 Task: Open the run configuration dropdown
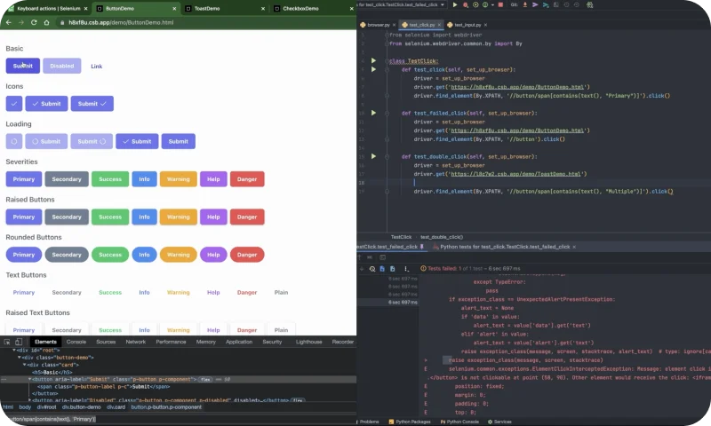(x=401, y=4)
